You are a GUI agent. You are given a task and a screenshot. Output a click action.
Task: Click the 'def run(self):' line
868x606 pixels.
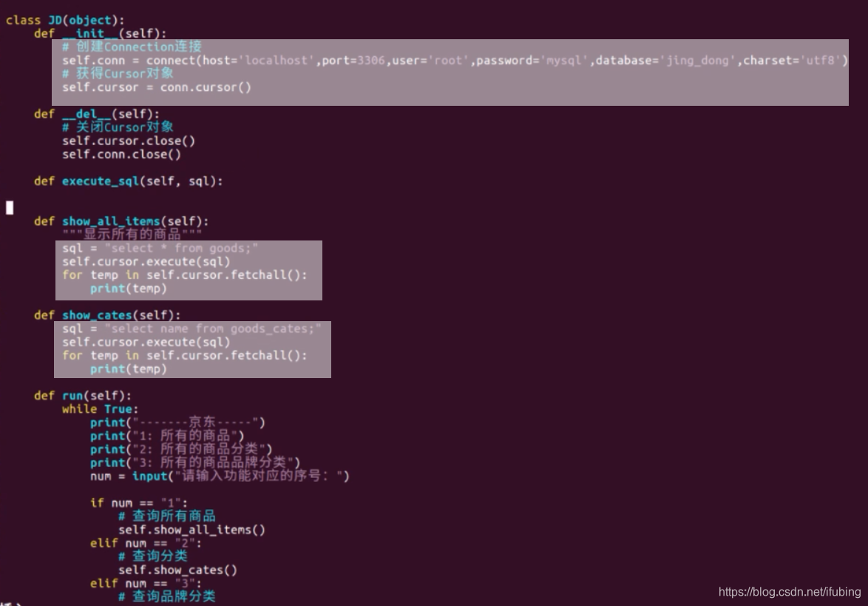click(x=83, y=396)
